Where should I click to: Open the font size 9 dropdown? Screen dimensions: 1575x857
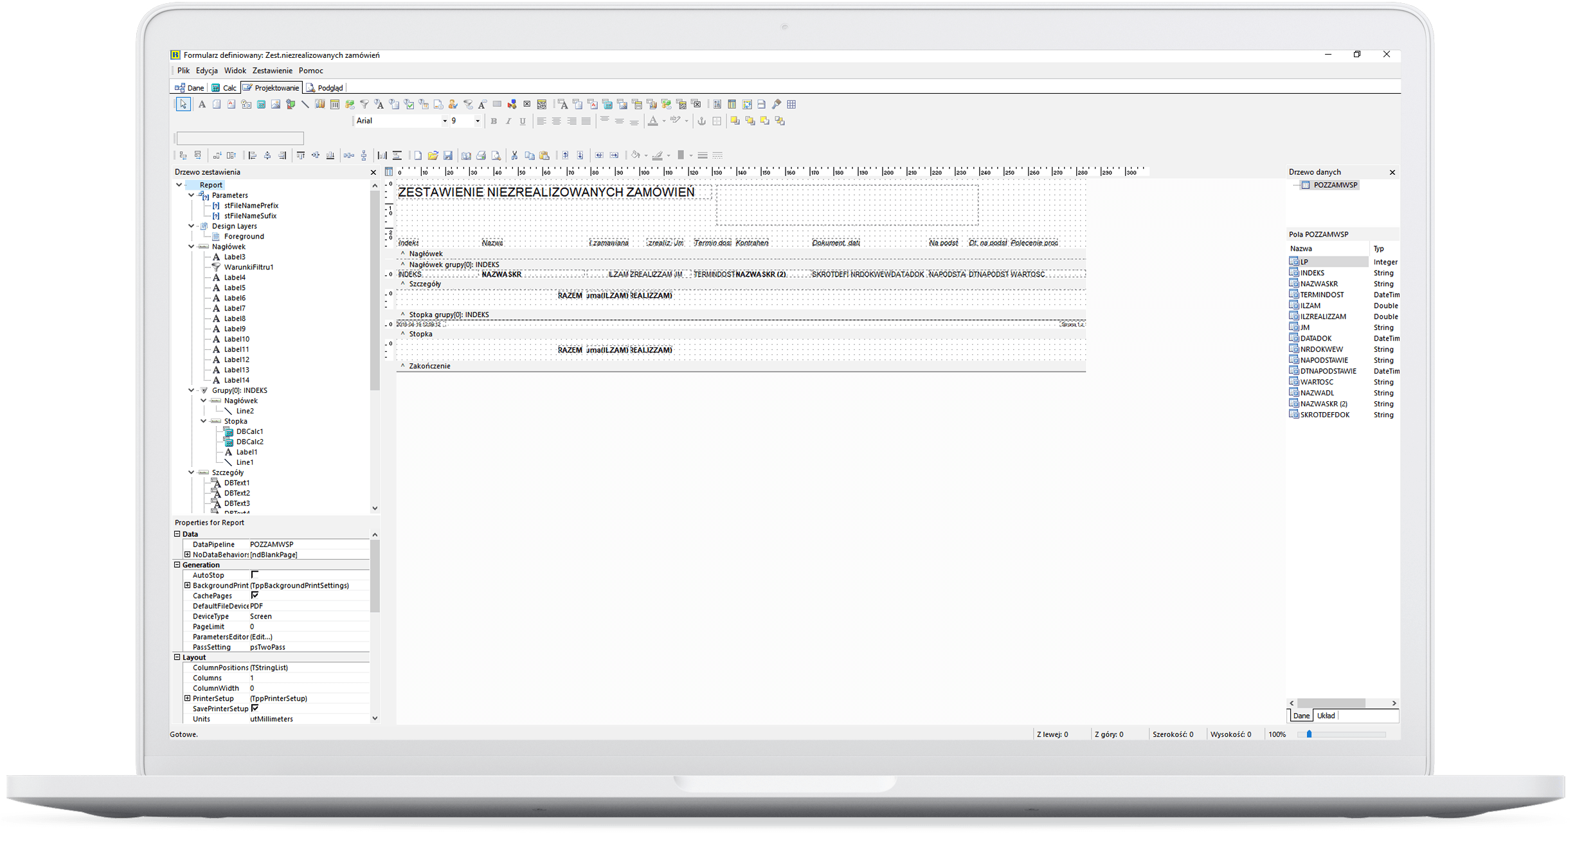[x=477, y=121]
